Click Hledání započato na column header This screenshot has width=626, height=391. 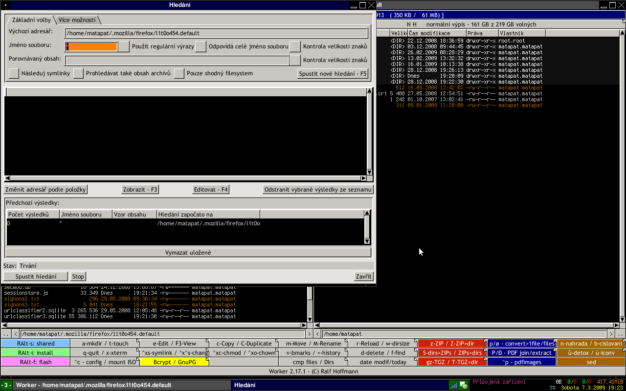(208, 215)
